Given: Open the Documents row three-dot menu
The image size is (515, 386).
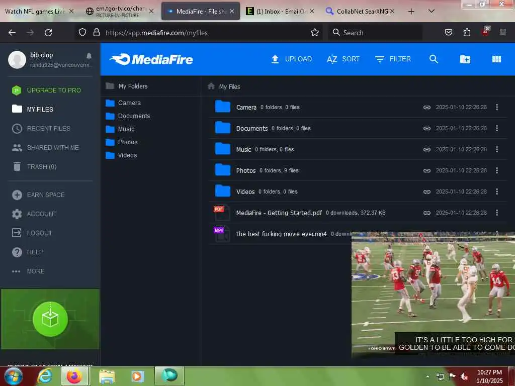Looking at the screenshot, I should [x=496, y=128].
